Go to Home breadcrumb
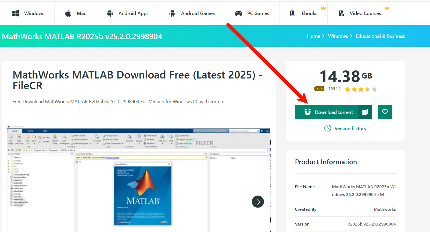Viewport: 430px width, 232px height. pos(314,36)
